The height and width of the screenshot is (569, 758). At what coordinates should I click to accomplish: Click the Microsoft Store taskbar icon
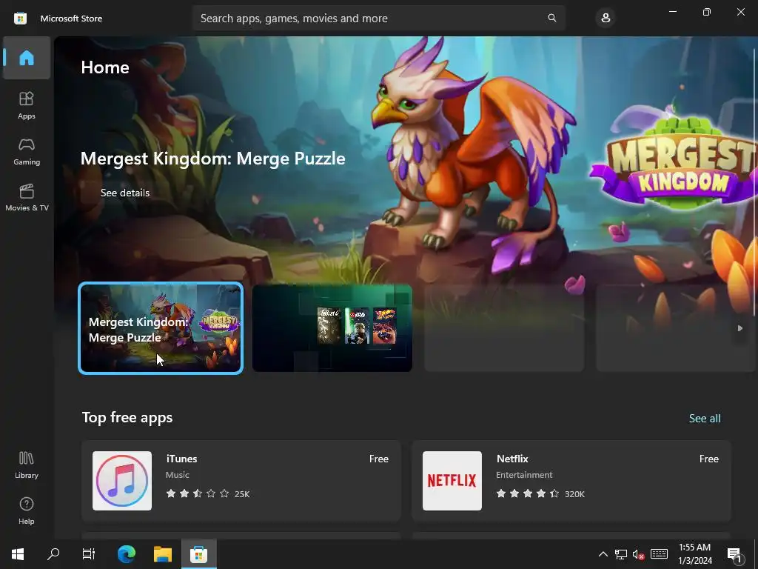(198, 554)
